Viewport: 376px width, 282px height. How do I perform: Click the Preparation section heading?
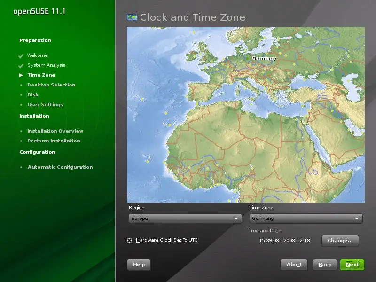point(35,40)
